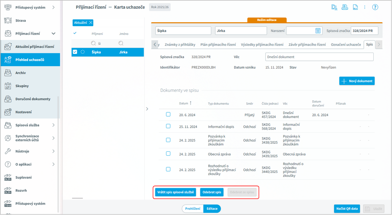The width and height of the screenshot is (392, 215).
Task: Uncheck the Šipka Jirka row checkbox
Action: (x=75, y=52)
